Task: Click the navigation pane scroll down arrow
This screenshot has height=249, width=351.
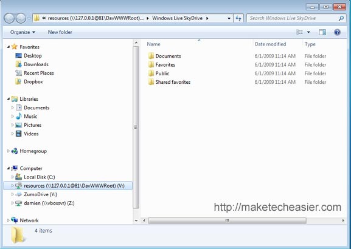Action: [136, 220]
